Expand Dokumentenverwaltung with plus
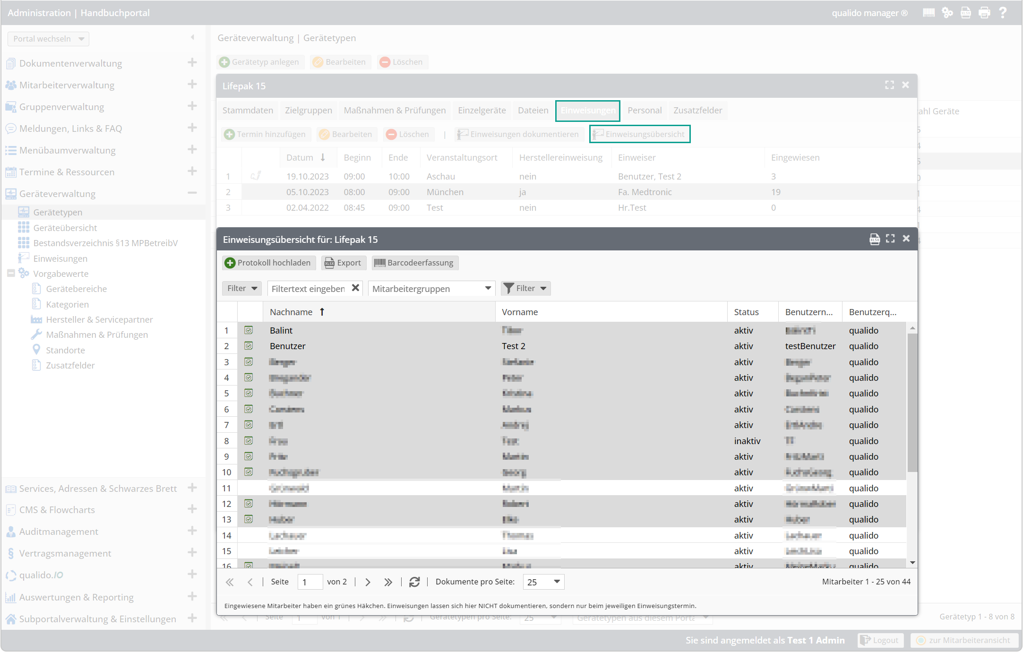 192,62
